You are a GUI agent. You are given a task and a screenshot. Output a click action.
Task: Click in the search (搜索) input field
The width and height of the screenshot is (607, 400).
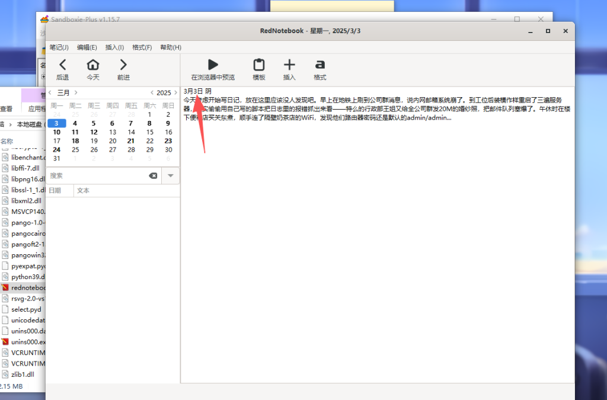95,176
